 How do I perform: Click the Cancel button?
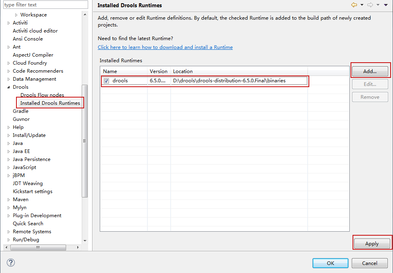(x=369, y=263)
